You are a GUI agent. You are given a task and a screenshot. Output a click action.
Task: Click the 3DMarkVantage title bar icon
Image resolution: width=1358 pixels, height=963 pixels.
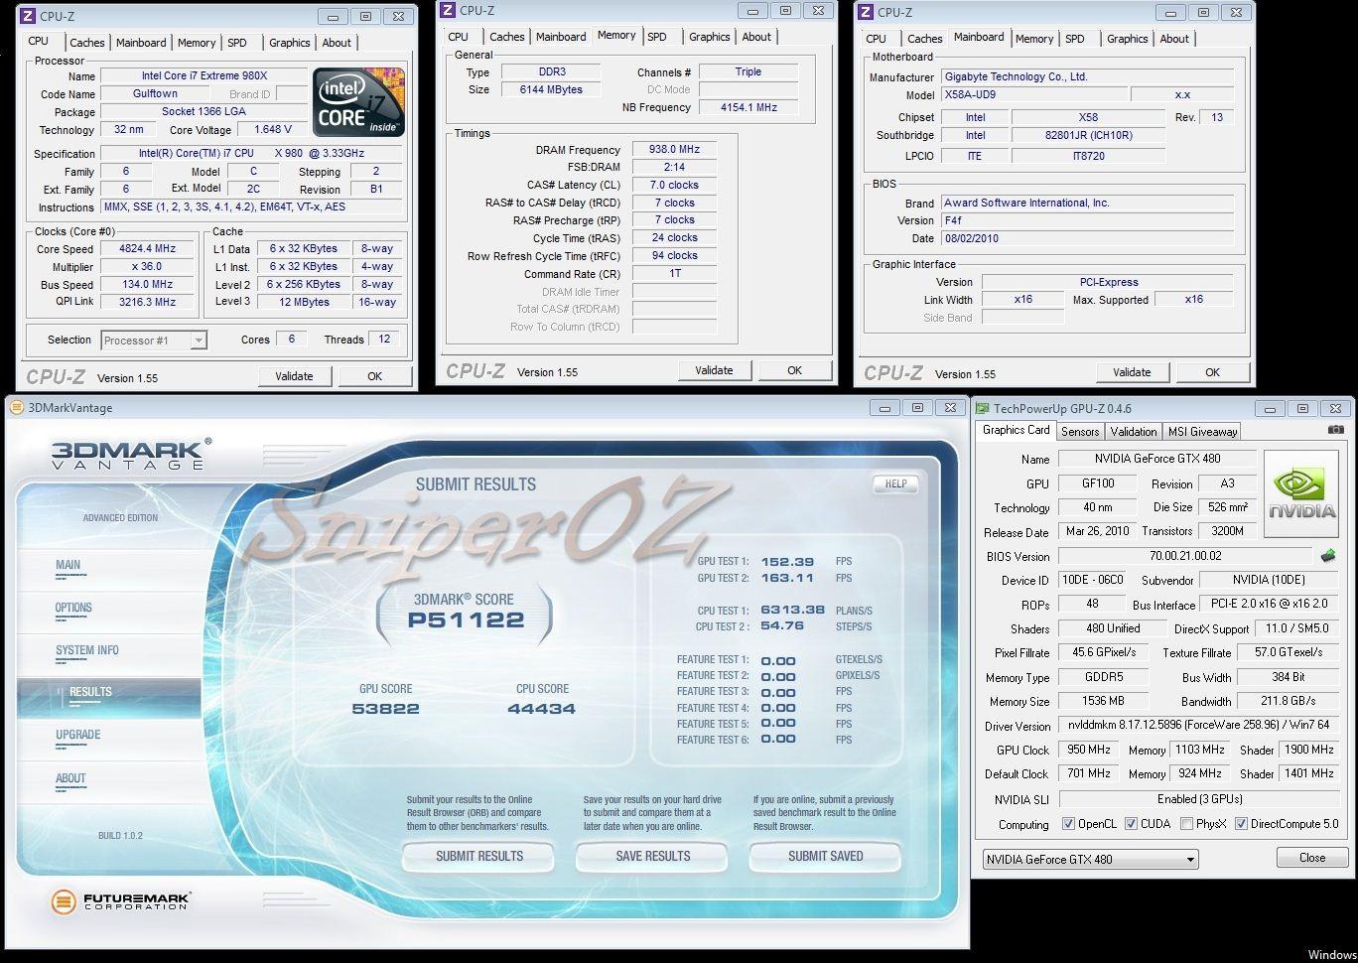pos(17,408)
